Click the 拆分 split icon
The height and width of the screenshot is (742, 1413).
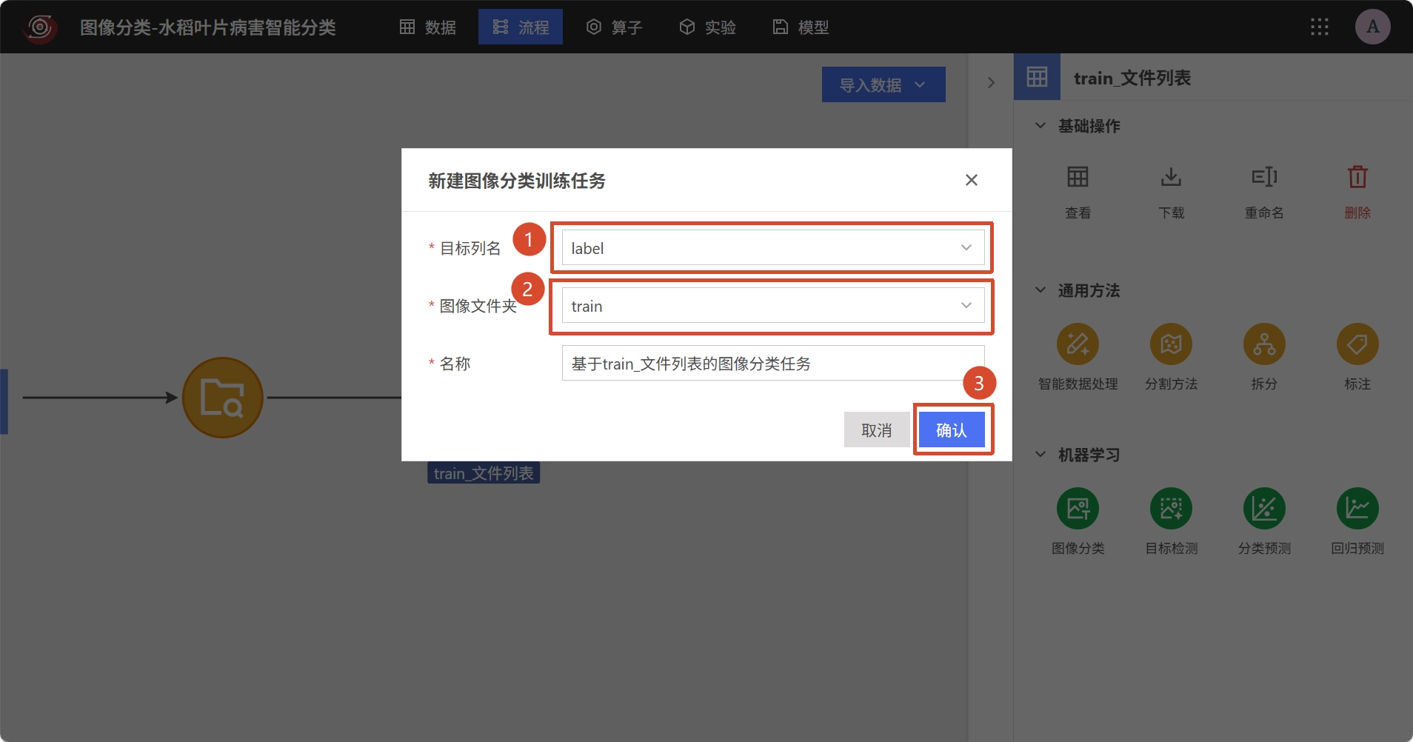pyautogui.click(x=1264, y=344)
